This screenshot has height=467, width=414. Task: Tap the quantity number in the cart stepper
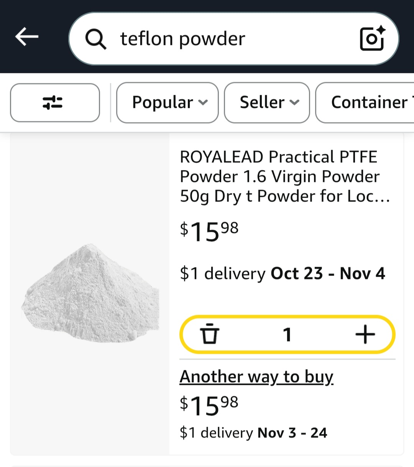(x=287, y=334)
